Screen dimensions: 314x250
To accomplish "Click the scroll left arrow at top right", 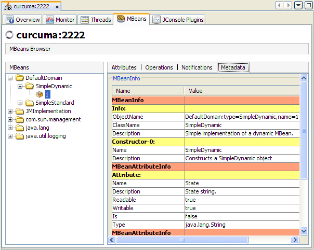I will pyautogui.click(x=280, y=5).
